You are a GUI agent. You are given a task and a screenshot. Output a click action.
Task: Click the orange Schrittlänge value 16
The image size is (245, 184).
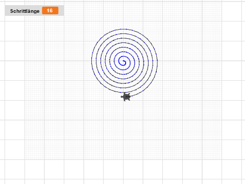pos(50,11)
